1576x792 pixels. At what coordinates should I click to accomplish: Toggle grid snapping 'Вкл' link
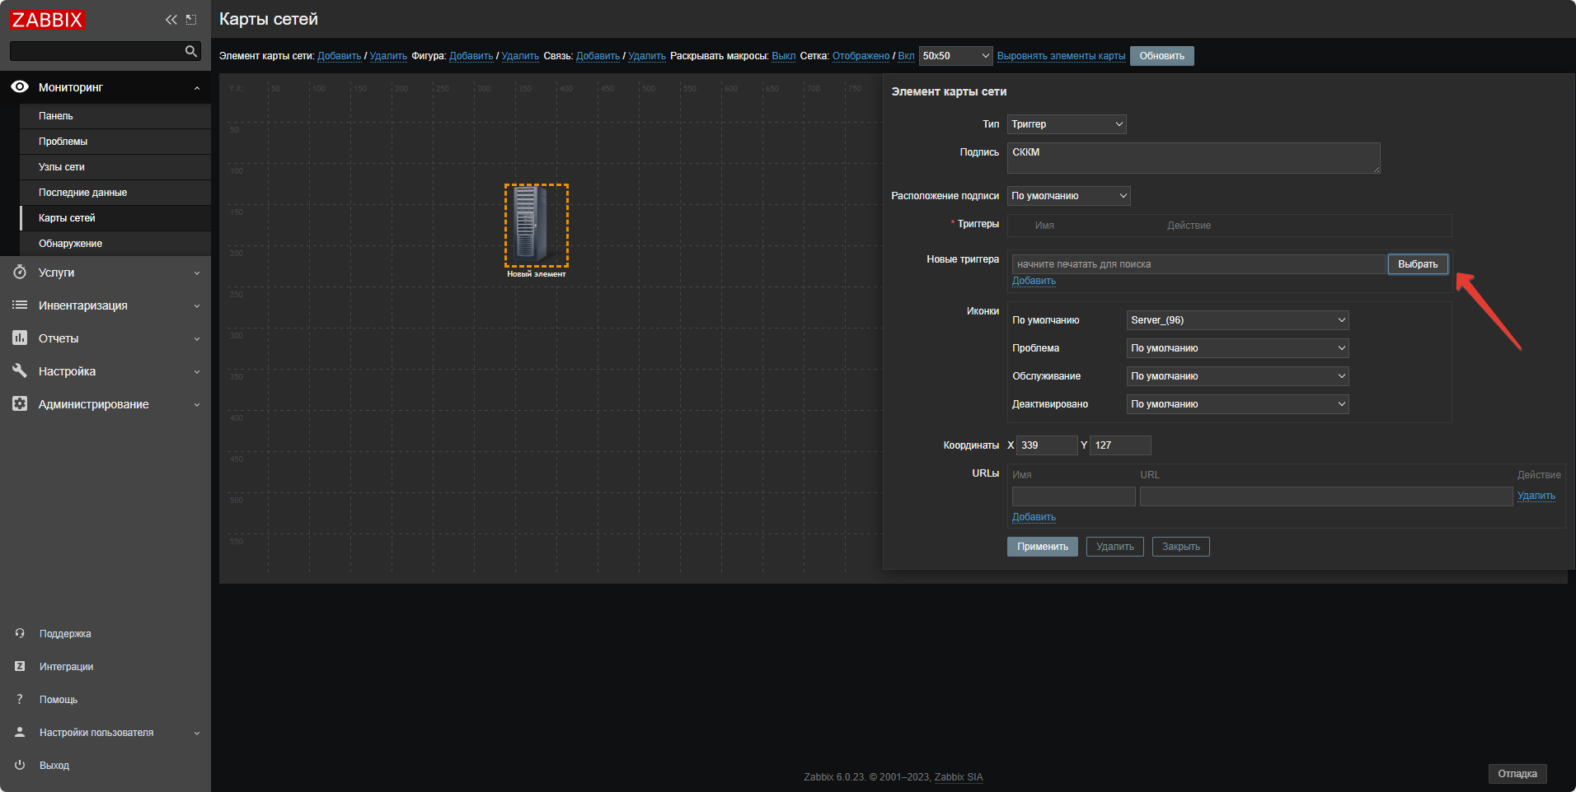(x=906, y=56)
